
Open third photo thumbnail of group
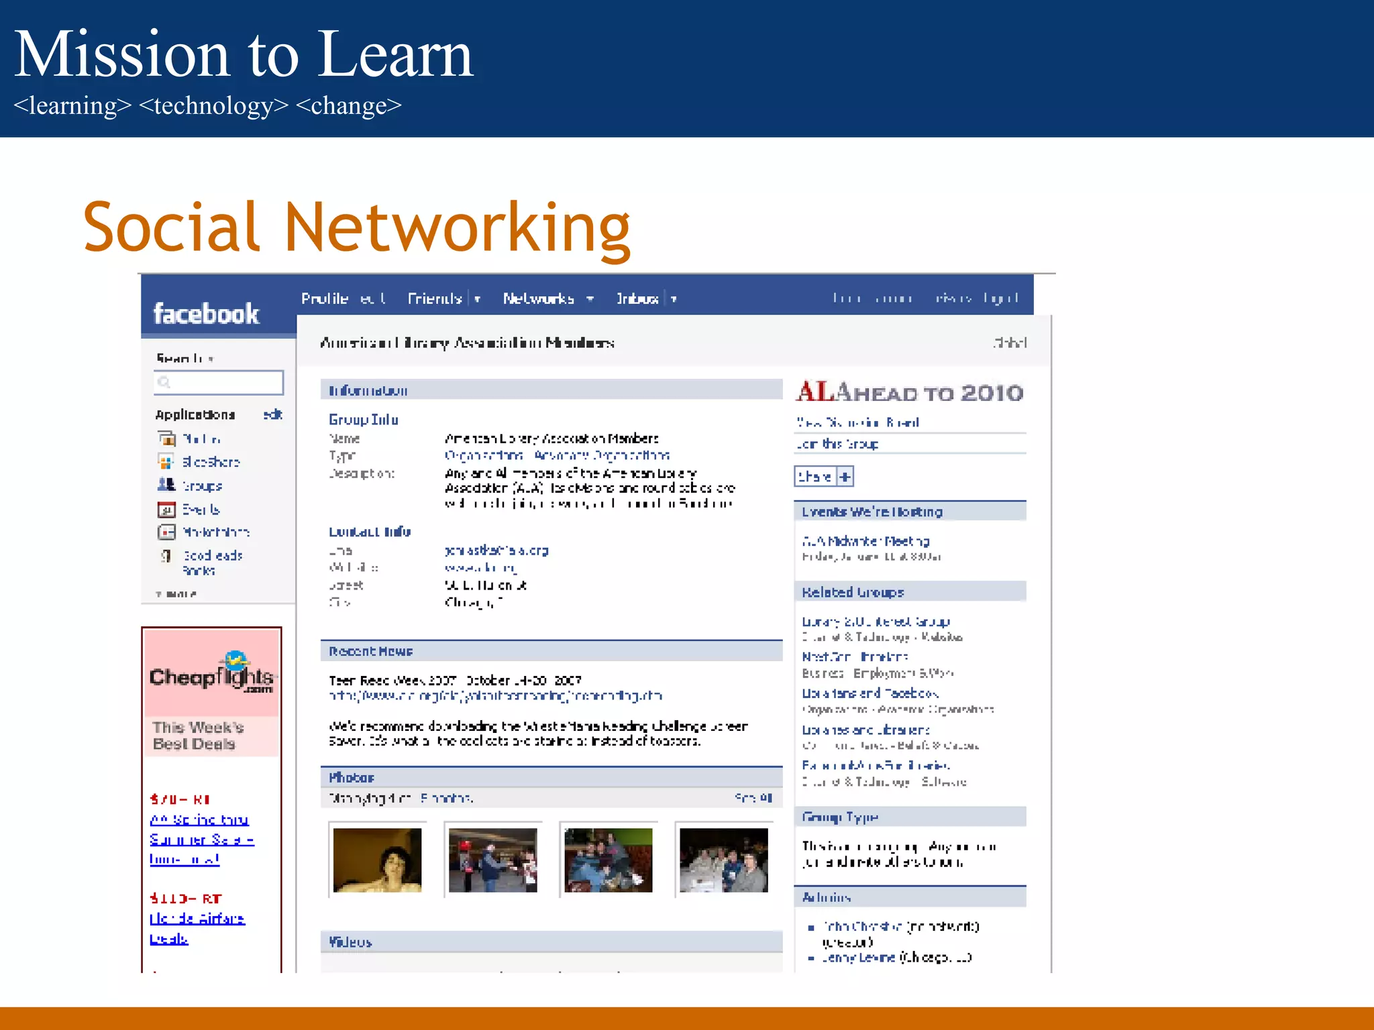pos(609,860)
